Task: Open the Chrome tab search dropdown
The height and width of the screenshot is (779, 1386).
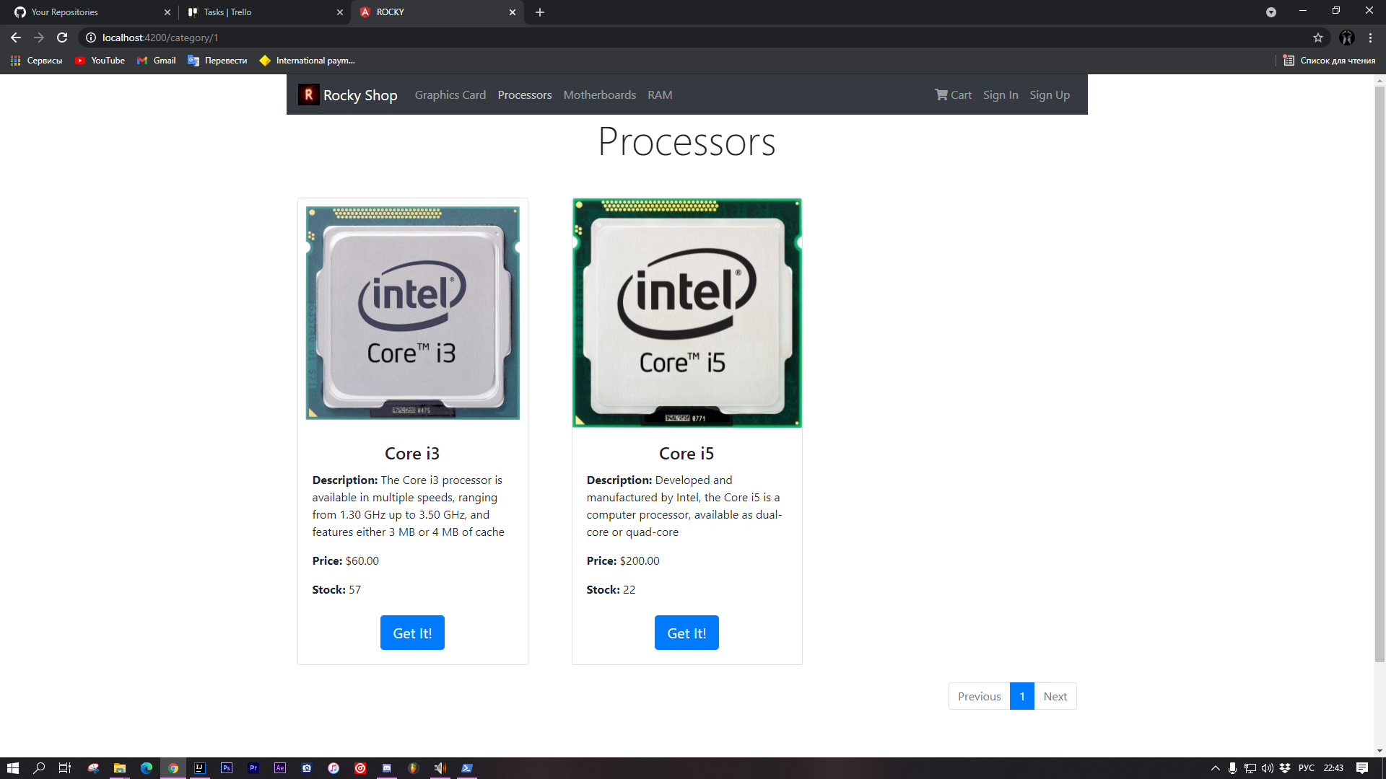Action: (x=1270, y=12)
